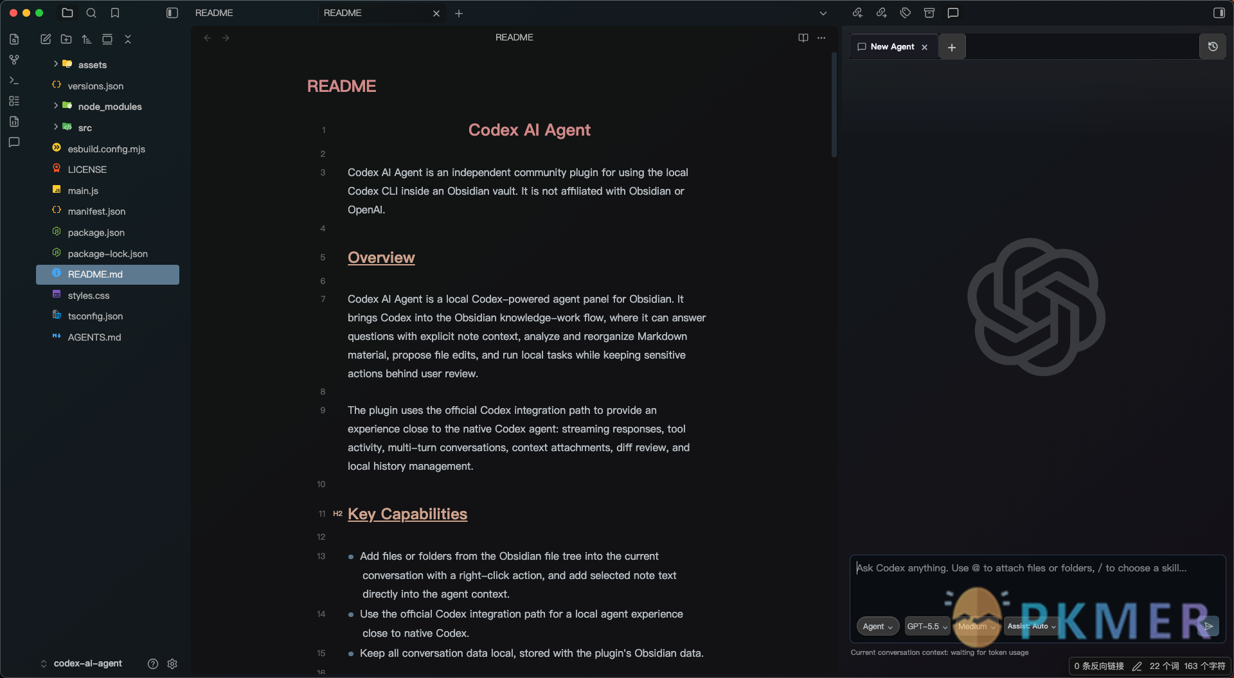
Task: Select the New Agent conversation tab
Action: click(x=893, y=47)
